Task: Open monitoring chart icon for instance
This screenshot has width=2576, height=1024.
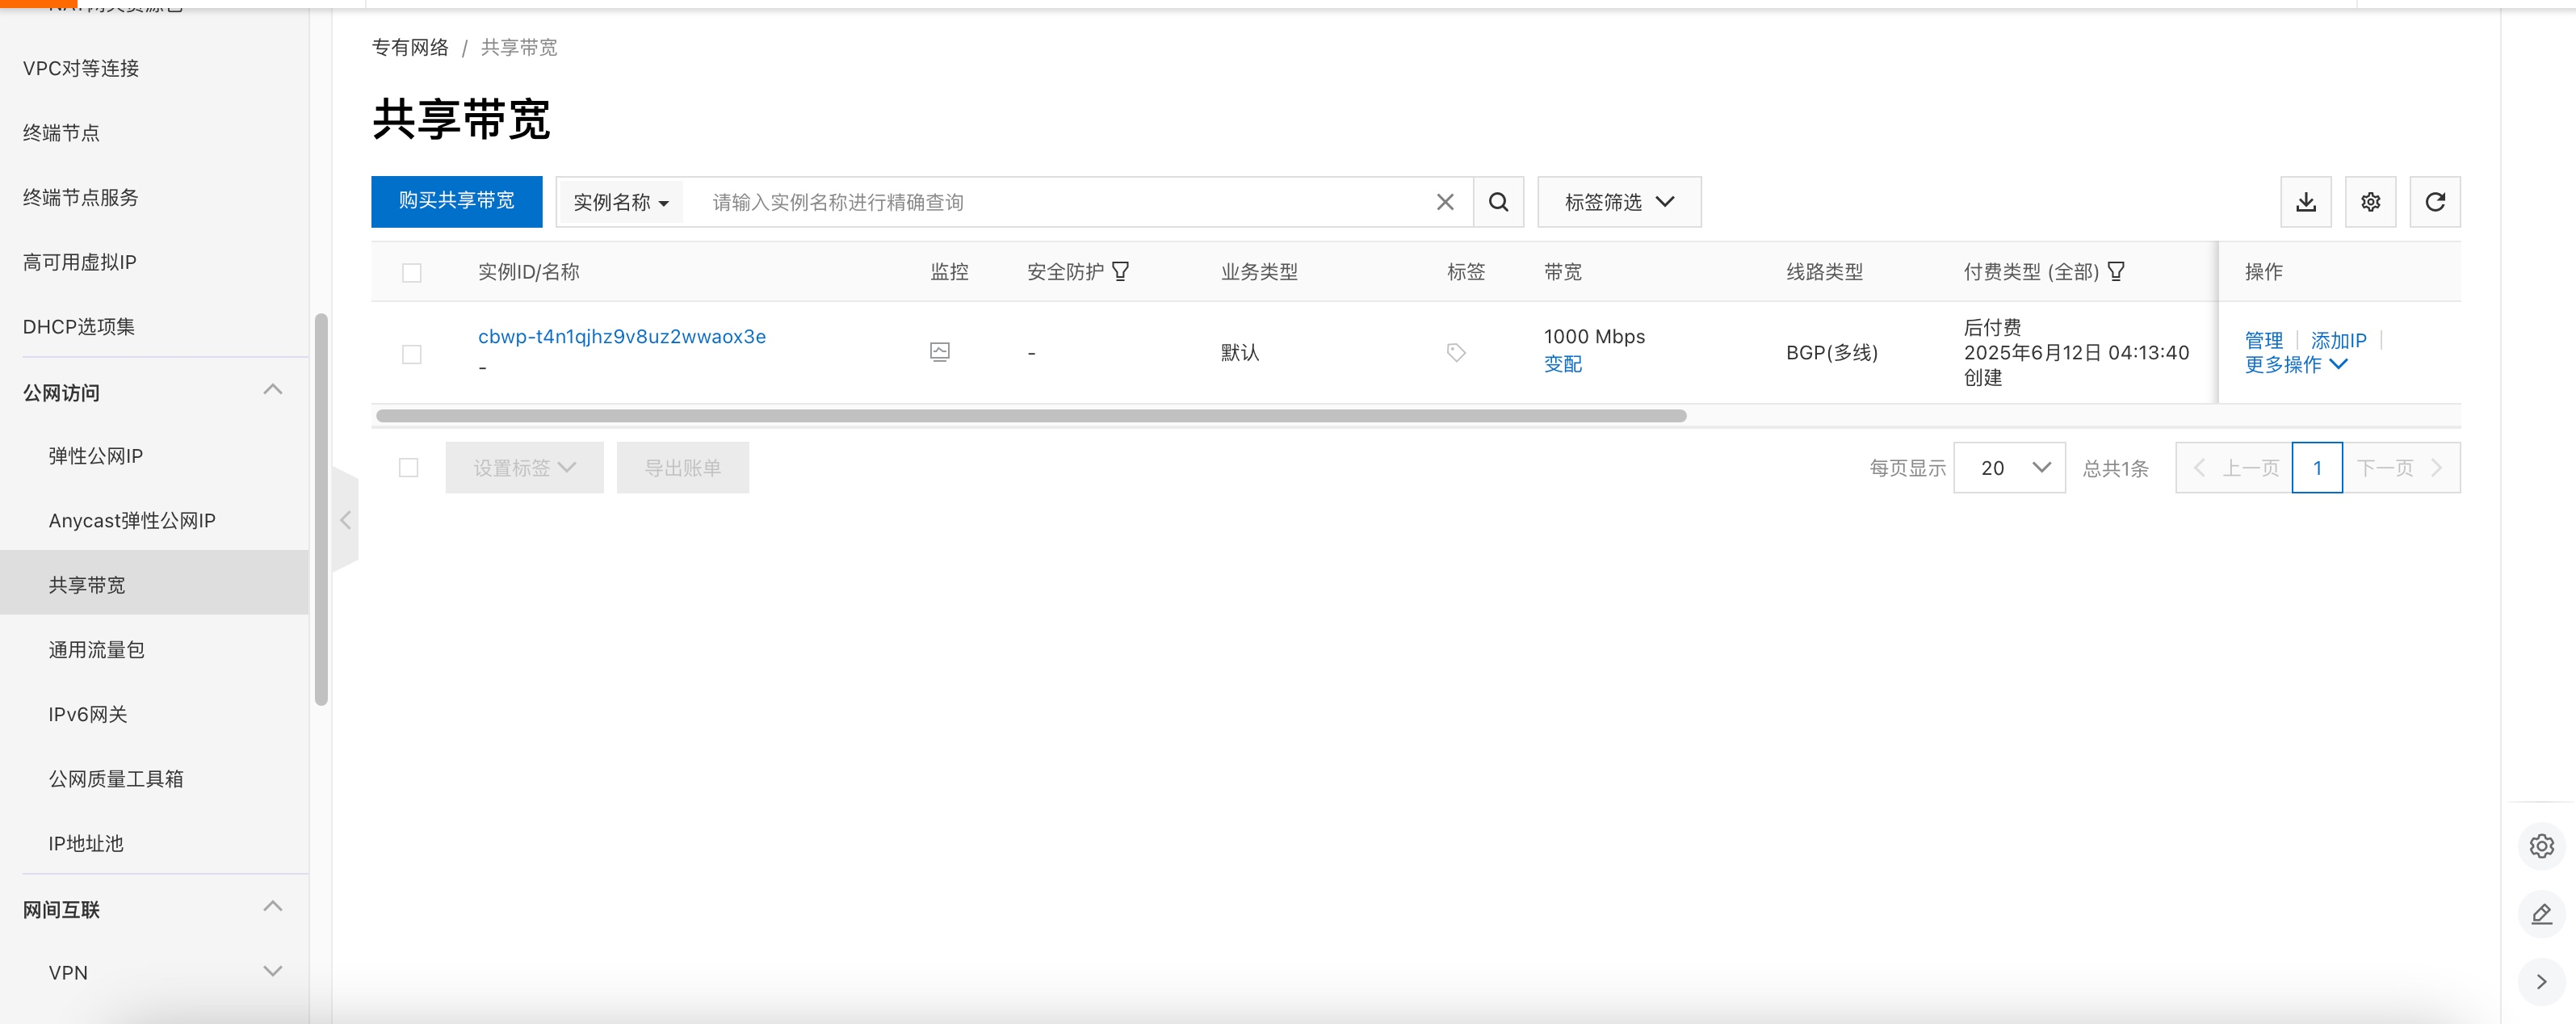Action: [x=939, y=352]
